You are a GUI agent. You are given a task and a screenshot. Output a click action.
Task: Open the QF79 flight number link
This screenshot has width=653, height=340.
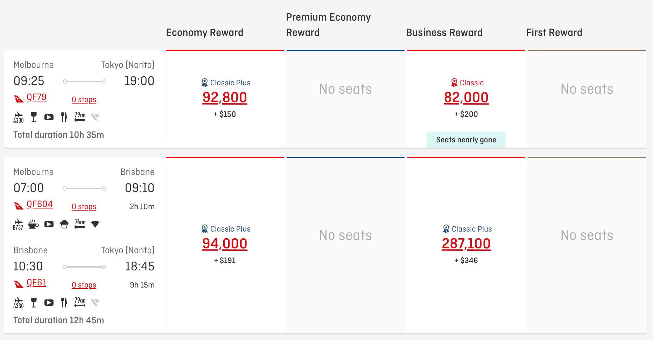click(36, 97)
